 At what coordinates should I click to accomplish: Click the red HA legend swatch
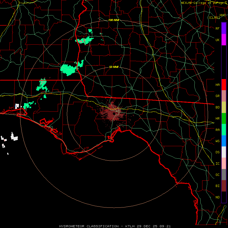tap(224, 85)
